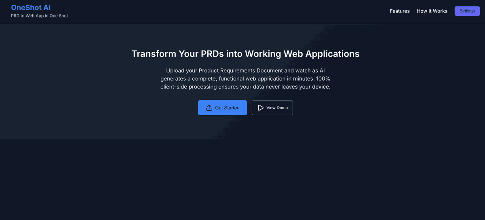Click the upload arrow icon in Get Started
The height and width of the screenshot is (220, 485).
(209, 108)
